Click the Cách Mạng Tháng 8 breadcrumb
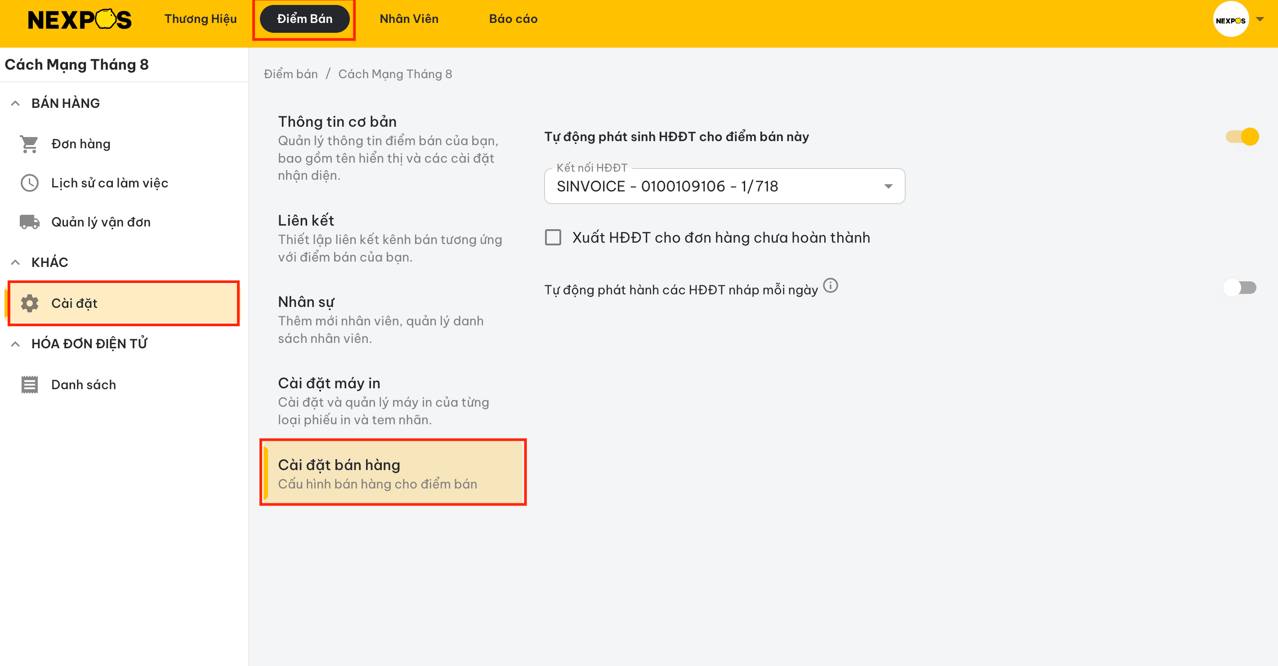Screen dimensions: 1278x666 (x=395, y=74)
